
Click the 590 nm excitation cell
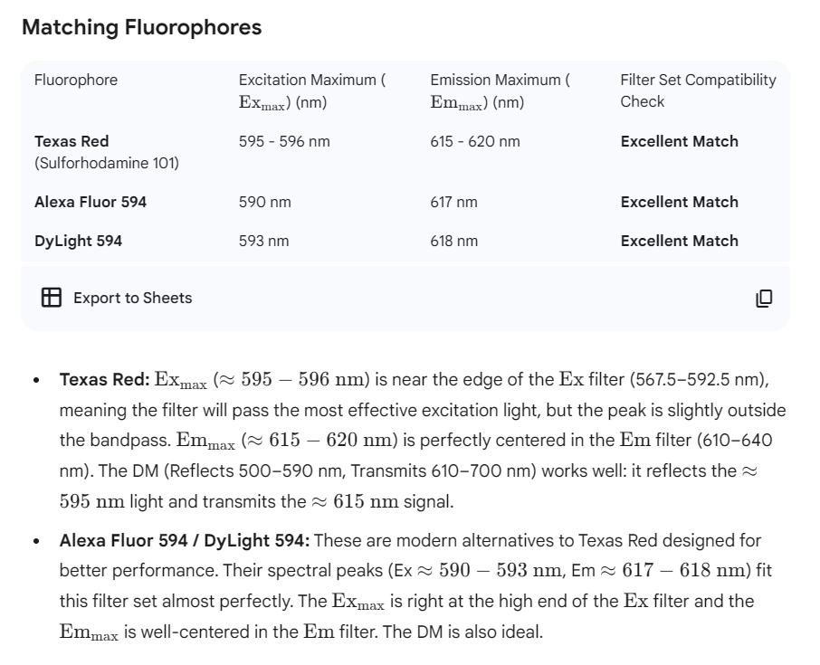tap(265, 202)
